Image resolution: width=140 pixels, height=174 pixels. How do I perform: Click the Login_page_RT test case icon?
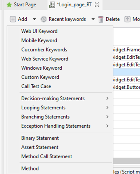[x=52, y=5]
